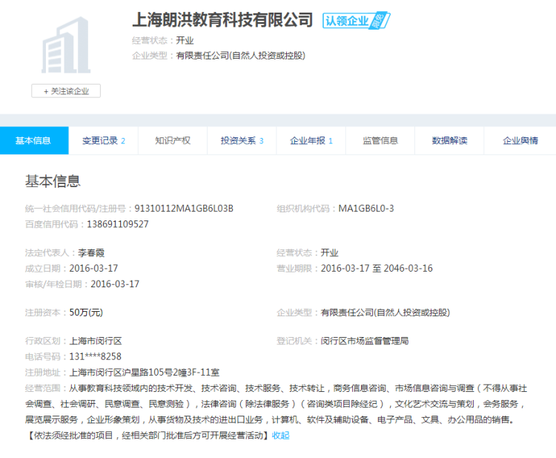Click administrative region 上海市闵行区
The height and width of the screenshot is (458, 556).
pos(96,341)
